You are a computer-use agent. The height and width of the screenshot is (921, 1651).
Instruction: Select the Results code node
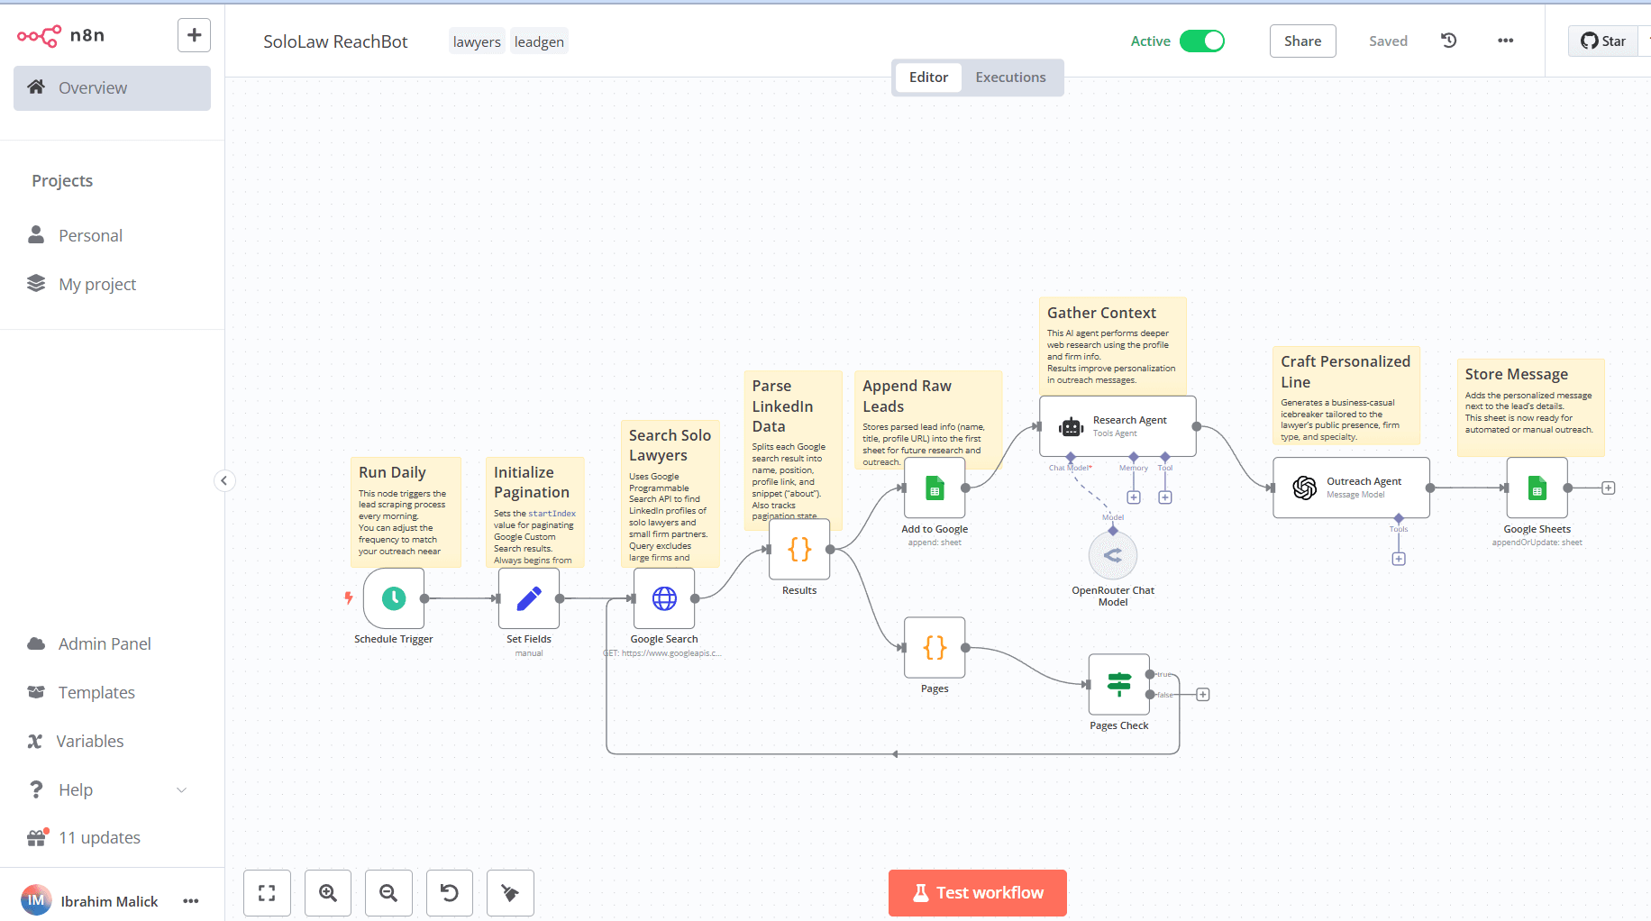point(799,550)
